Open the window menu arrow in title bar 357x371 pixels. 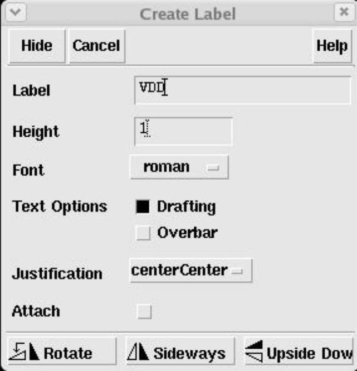point(12,12)
